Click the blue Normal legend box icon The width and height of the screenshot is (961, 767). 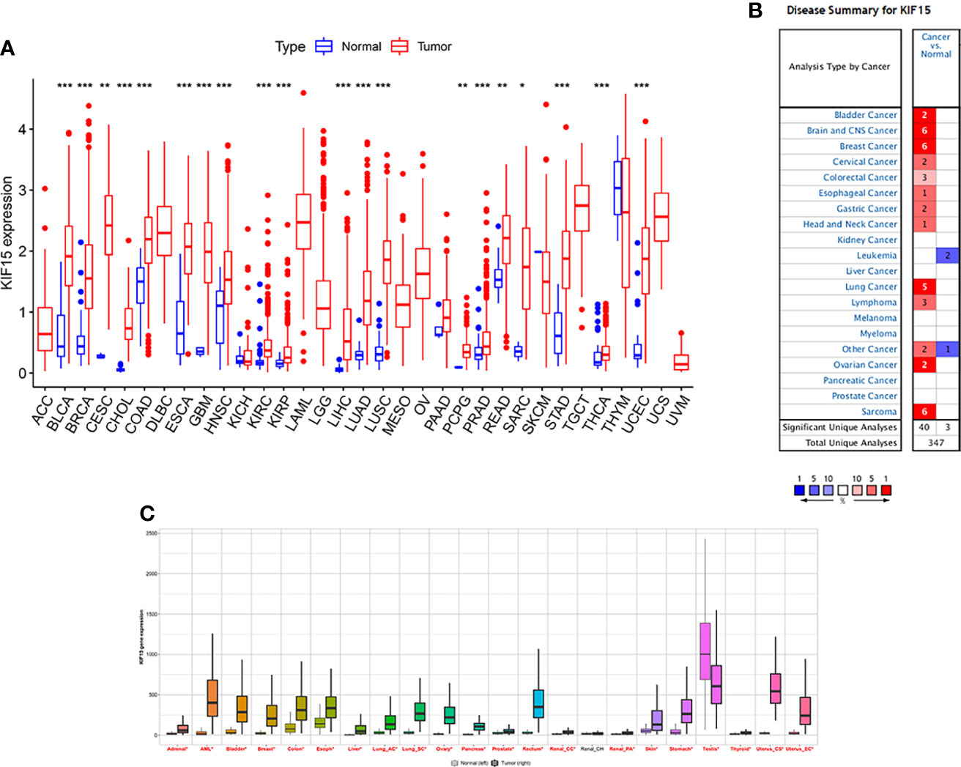[x=324, y=46]
